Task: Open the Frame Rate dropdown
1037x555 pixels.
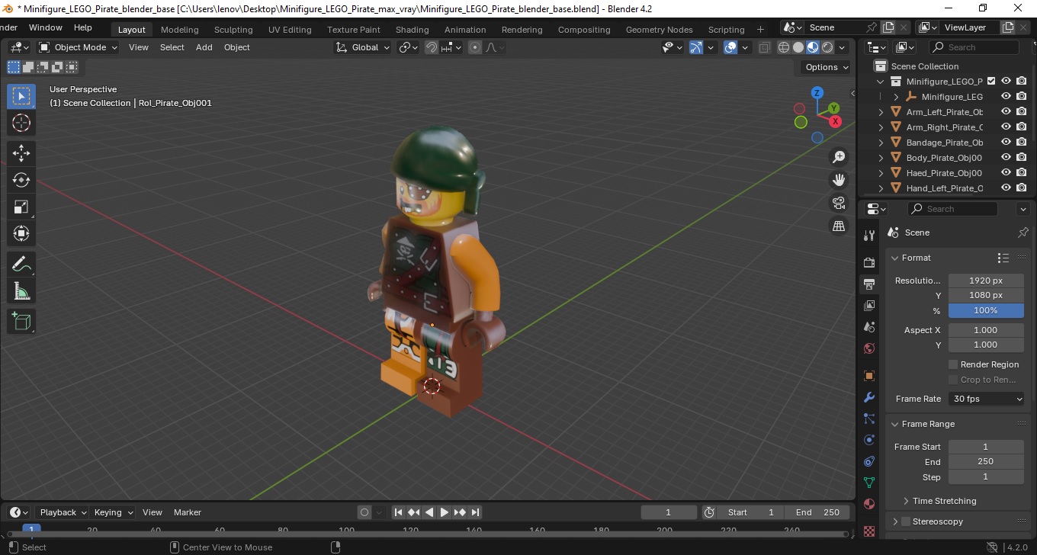Action: (987, 399)
